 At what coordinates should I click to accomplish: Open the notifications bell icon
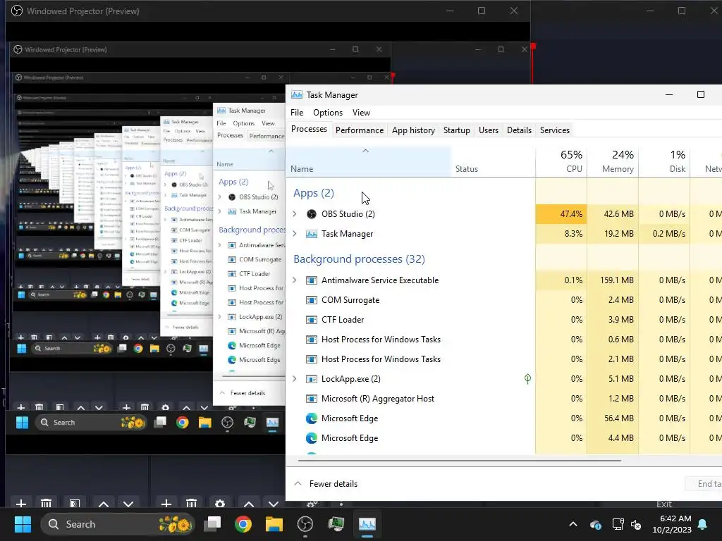[703, 524]
